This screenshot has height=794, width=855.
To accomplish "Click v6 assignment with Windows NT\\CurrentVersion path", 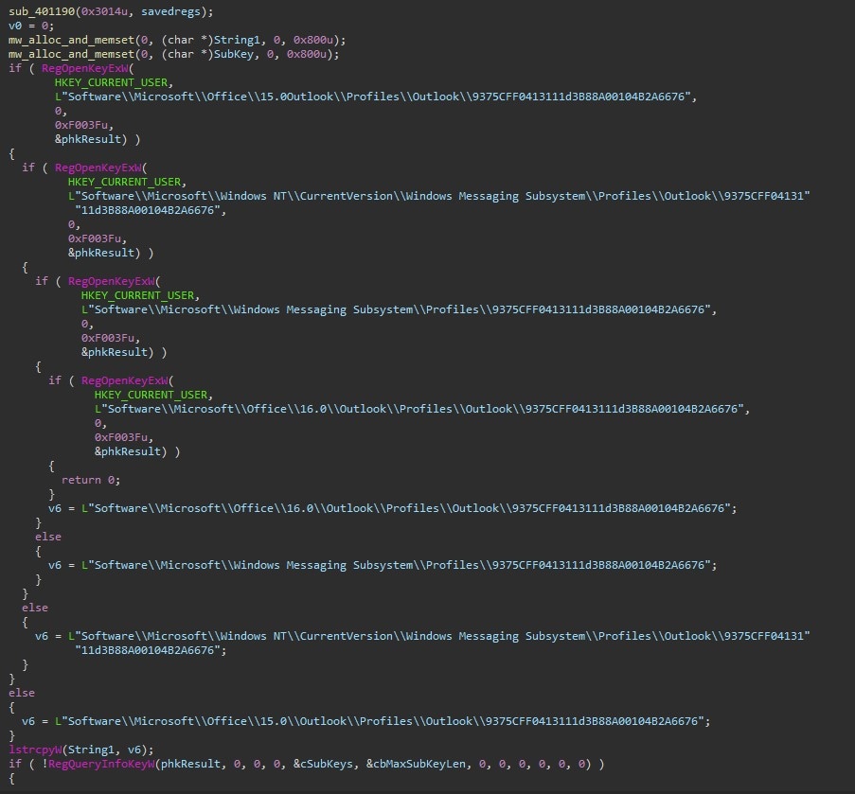I will (422, 643).
